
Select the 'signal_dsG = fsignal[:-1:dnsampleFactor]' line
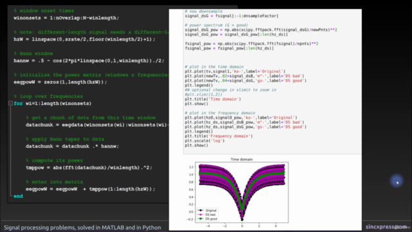point(232,16)
